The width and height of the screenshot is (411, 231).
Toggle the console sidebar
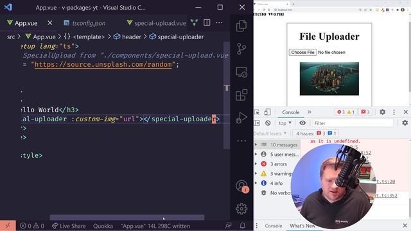[x=257, y=123]
